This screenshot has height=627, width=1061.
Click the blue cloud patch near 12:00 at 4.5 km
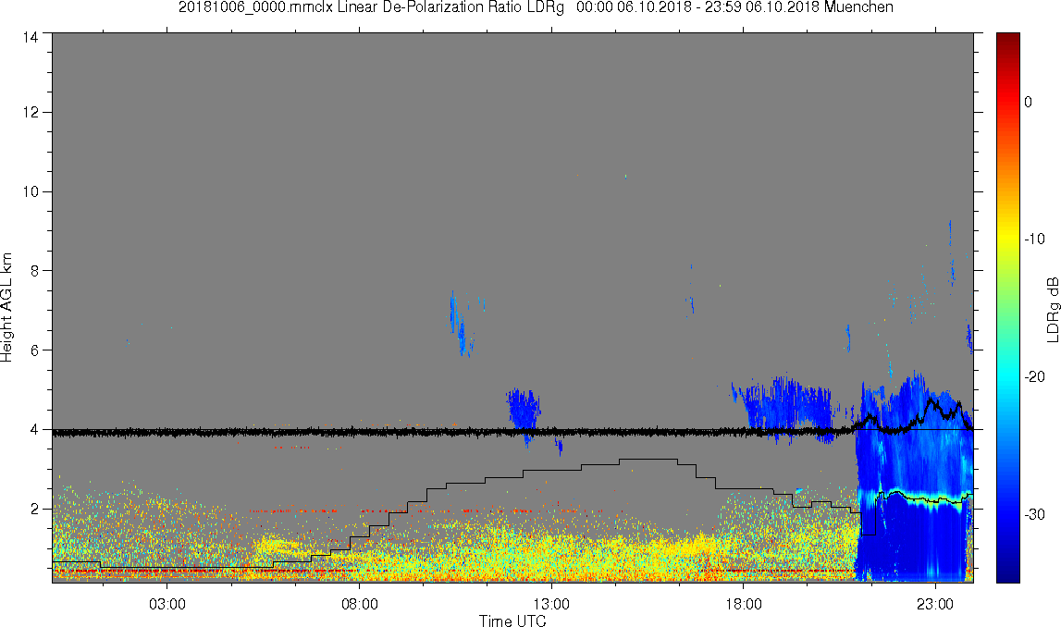pos(523,409)
